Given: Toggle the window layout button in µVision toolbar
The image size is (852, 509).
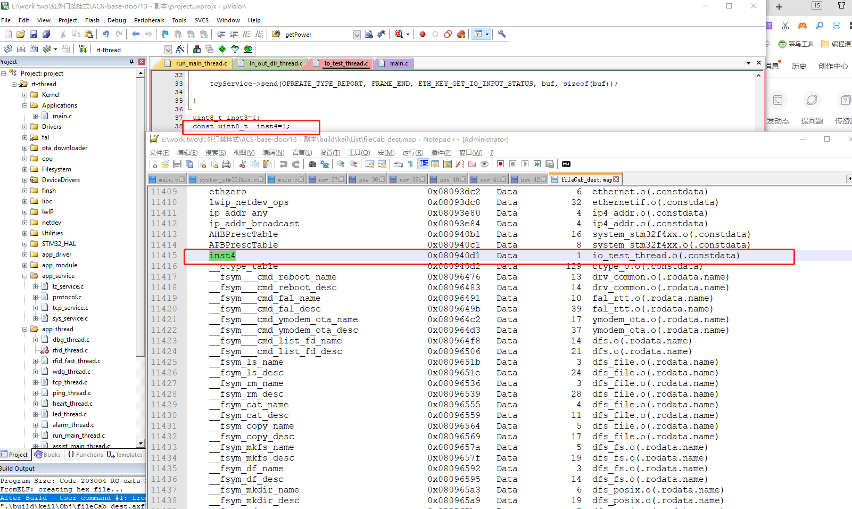Looking at the screenshot, I should pos(481,34).
